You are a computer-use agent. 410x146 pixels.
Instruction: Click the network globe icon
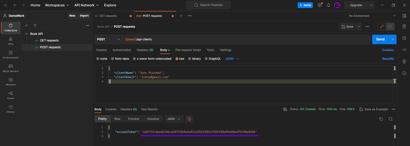coord(285,109)
